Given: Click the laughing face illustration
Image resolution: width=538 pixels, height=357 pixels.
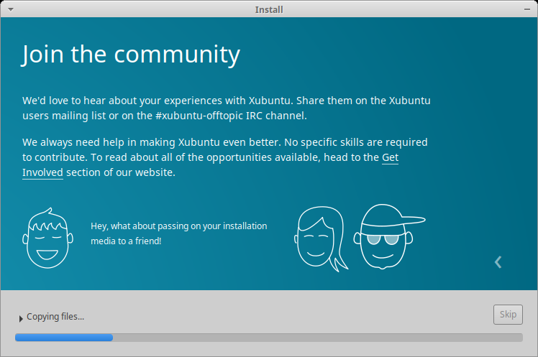Looking at the screenshot, I should 47,238.
